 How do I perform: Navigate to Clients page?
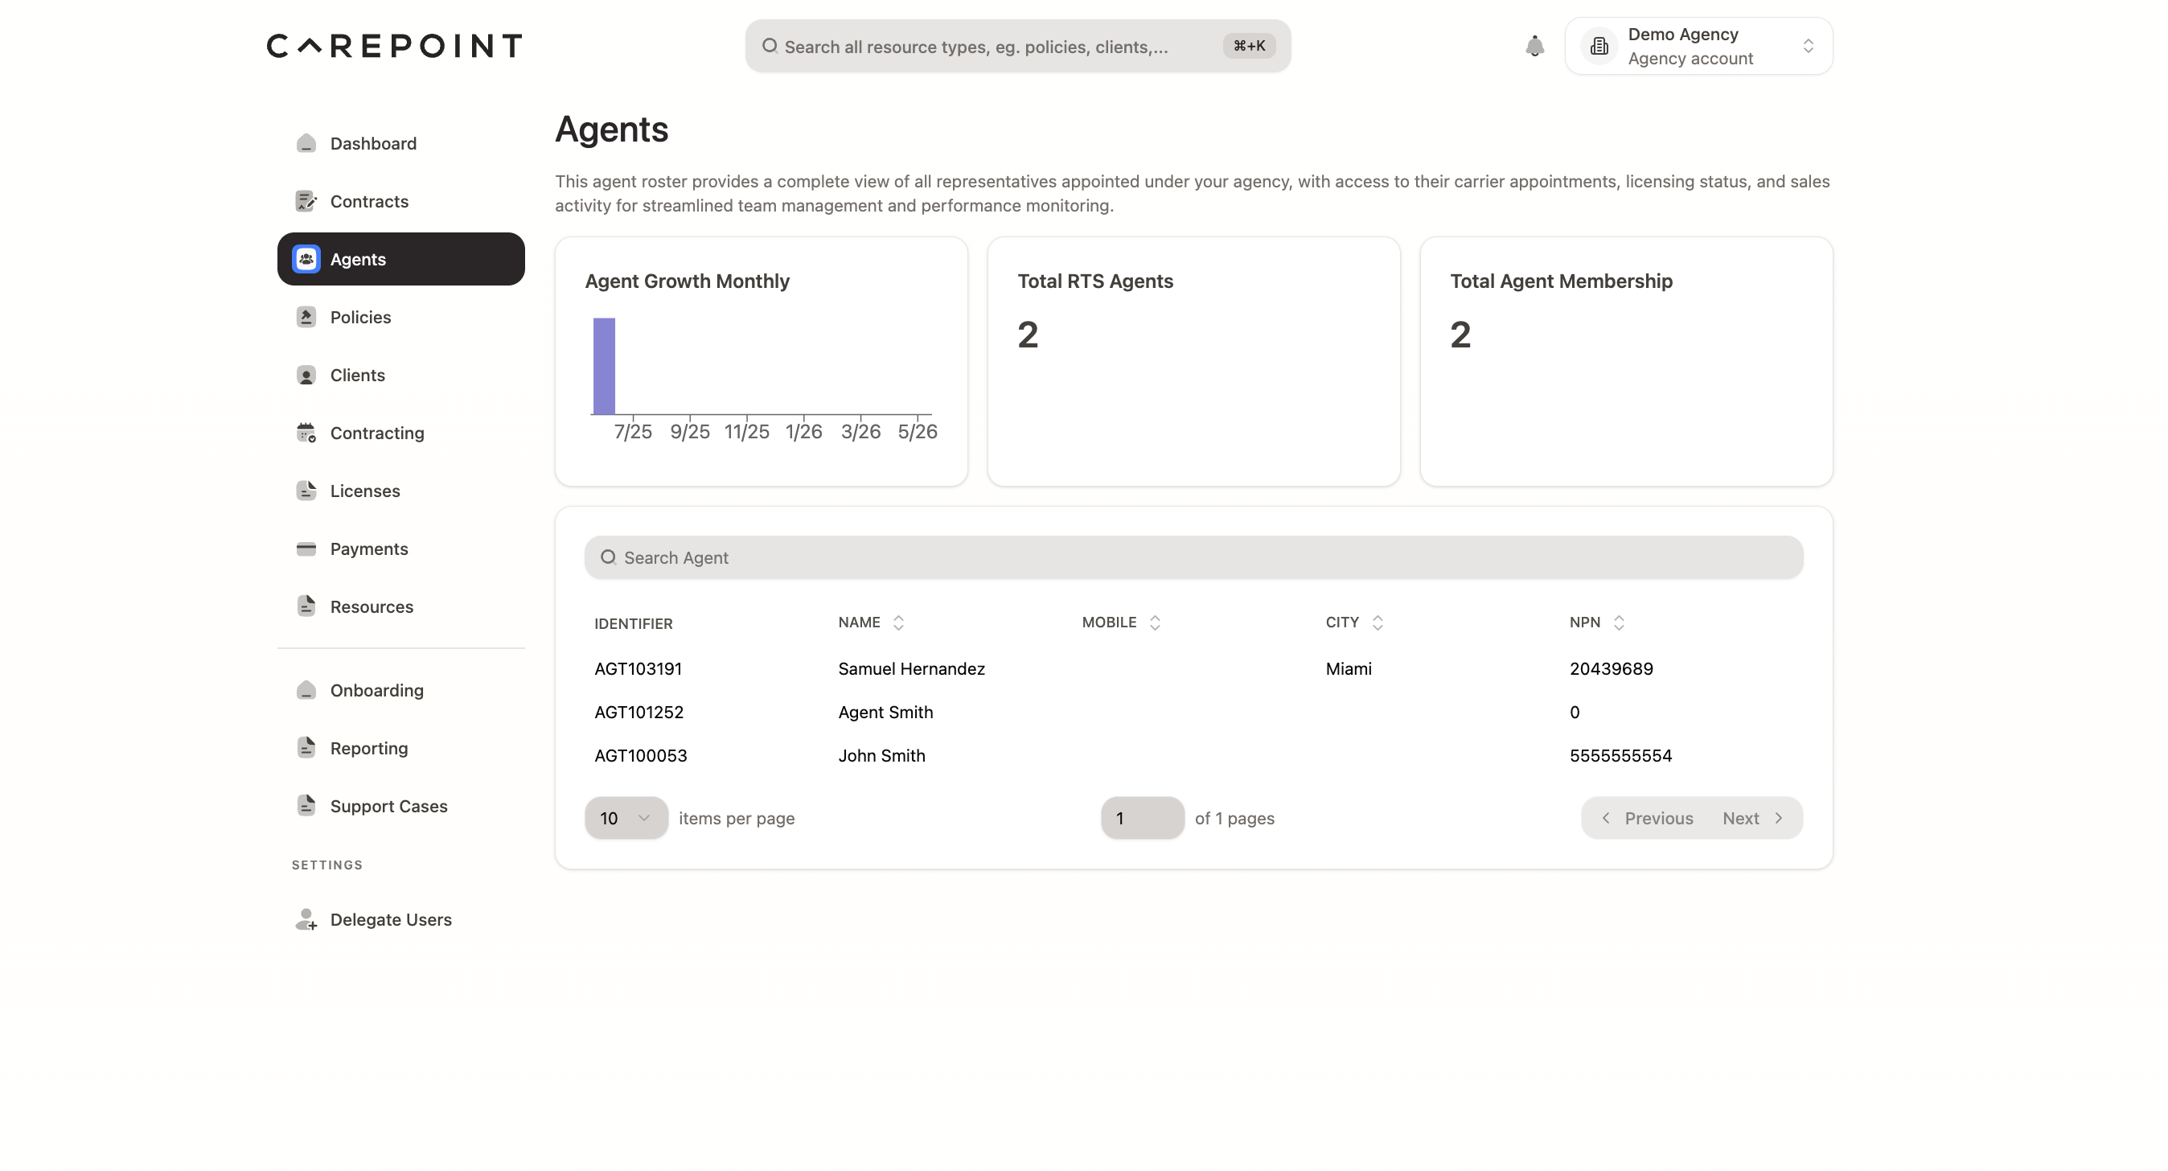coord(400,376)
